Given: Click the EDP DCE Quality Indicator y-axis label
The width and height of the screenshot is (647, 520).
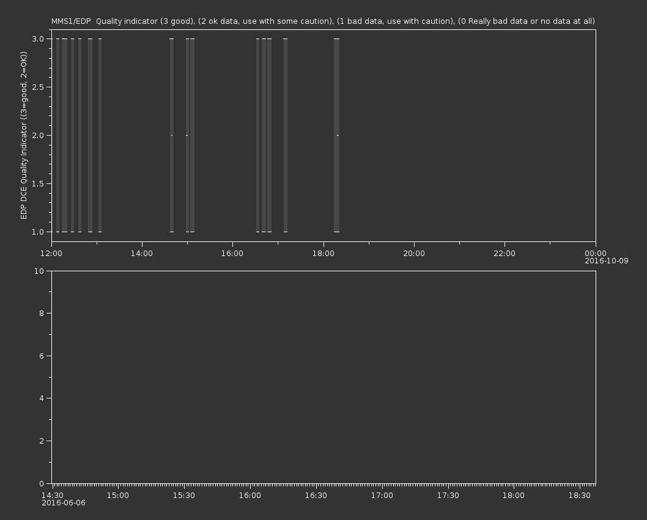Looking at the screenshot, I should click(23, 135).
